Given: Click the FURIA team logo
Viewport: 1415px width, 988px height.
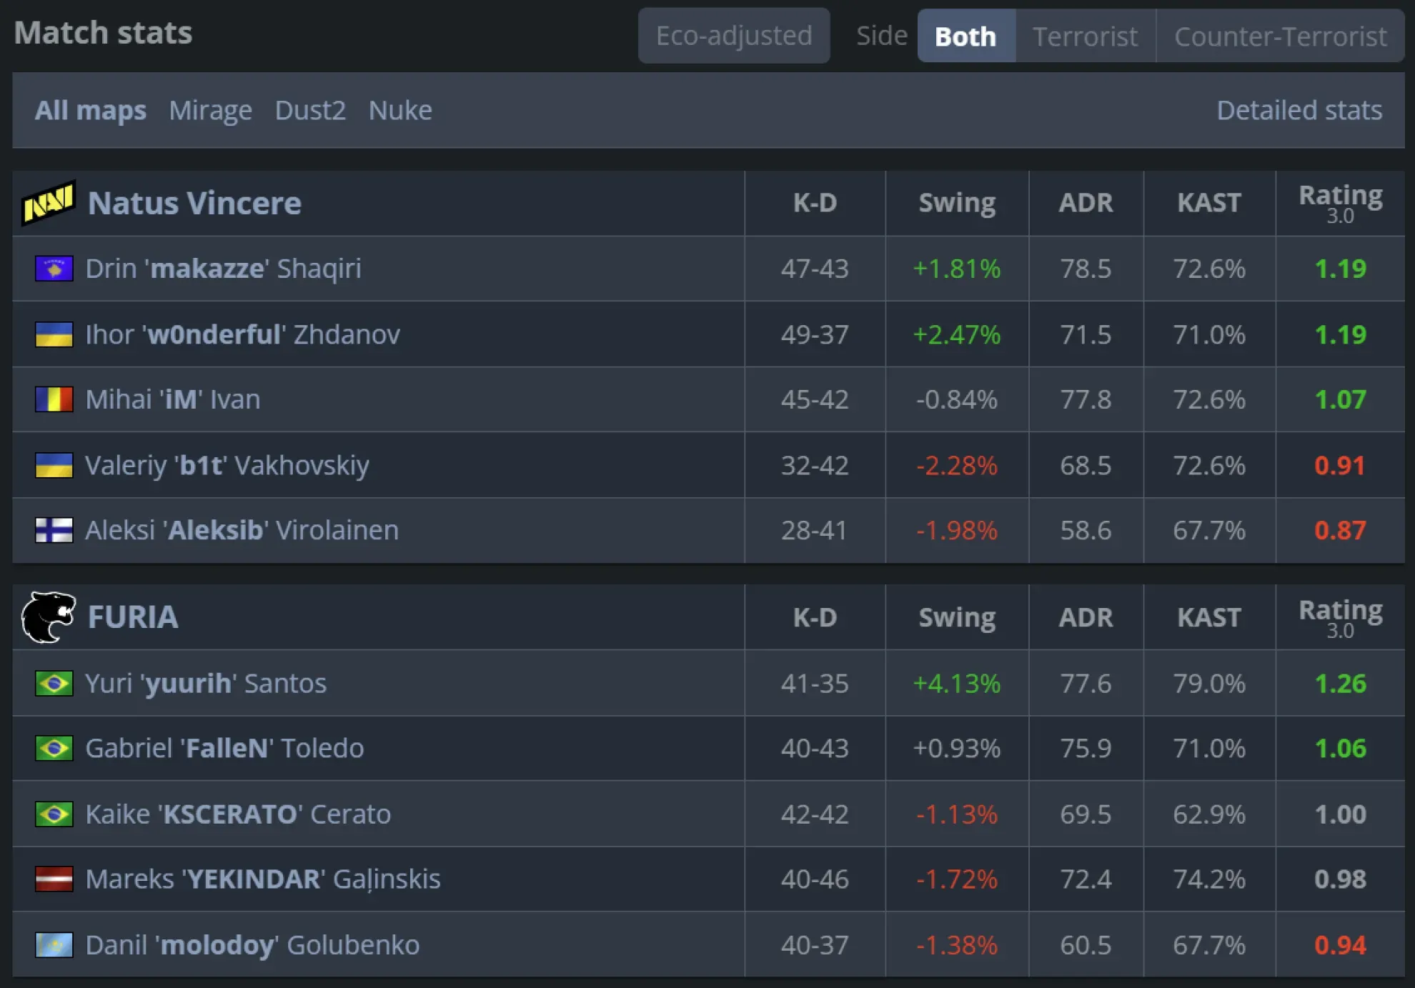Looking at the screenshot, I should coord(48,617).
